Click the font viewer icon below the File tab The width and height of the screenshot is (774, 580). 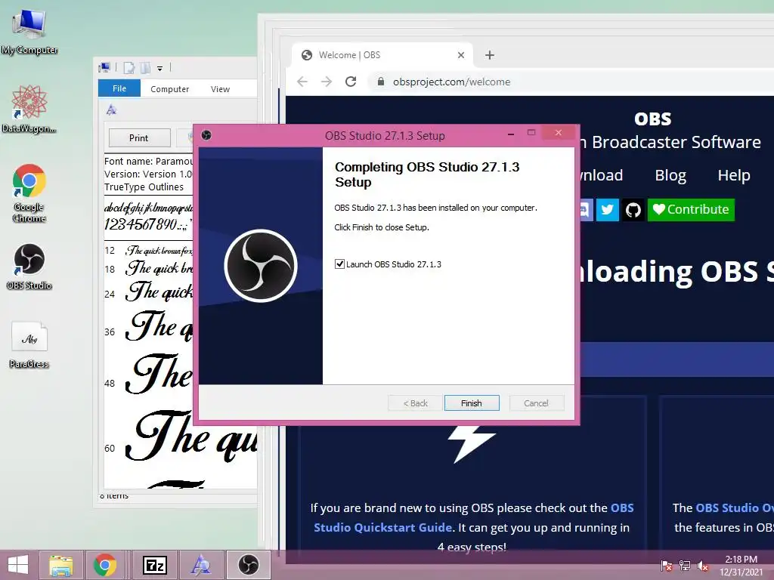pyautogui.click(x=112, y=110)
